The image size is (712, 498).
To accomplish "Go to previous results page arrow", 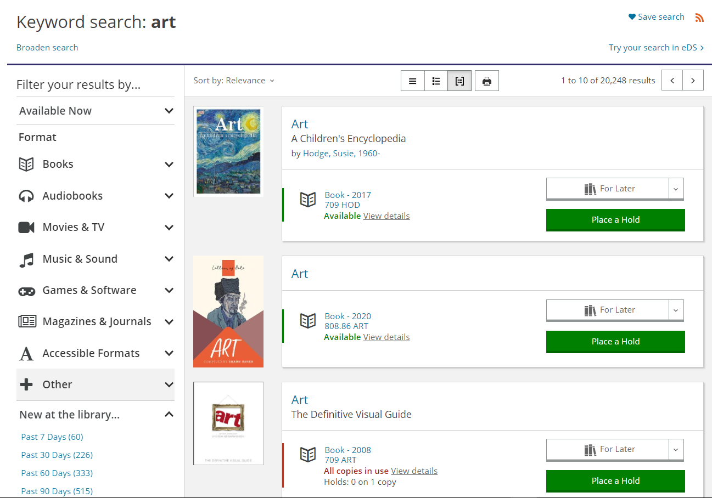I will click(672, 81).
